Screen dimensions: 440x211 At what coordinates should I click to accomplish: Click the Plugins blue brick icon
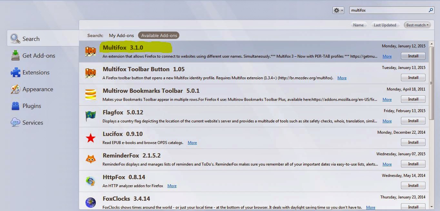tap(15, 106)
